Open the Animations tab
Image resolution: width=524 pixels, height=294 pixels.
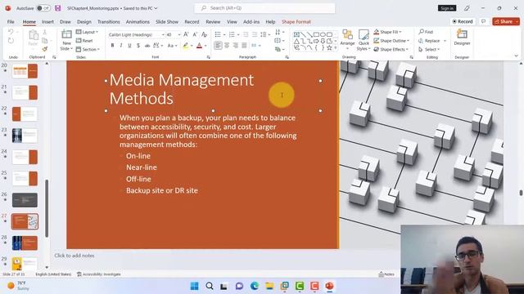(x=138, y=22)
